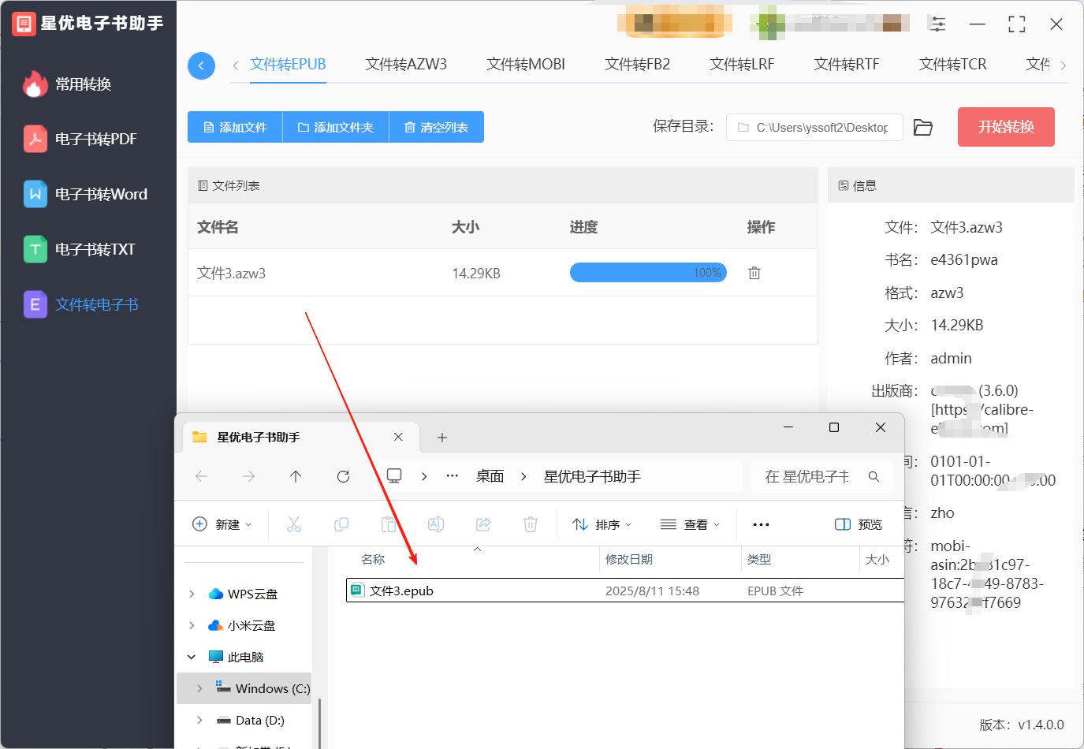
Task: Click the 100% progress bar
Action: point(648,273)
